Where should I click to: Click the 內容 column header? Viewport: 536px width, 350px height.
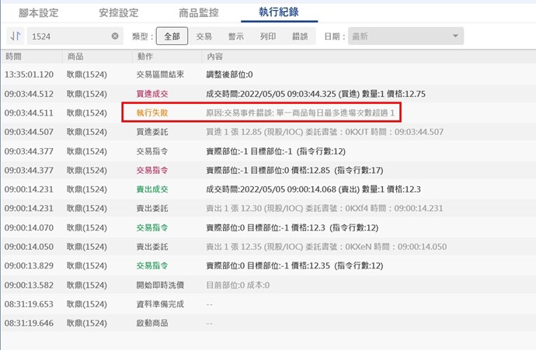214,57
